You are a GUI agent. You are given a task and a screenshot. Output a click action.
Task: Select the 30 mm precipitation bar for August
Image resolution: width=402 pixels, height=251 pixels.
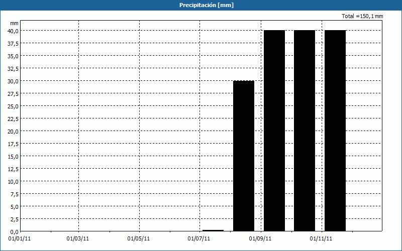tap(244, 156)
